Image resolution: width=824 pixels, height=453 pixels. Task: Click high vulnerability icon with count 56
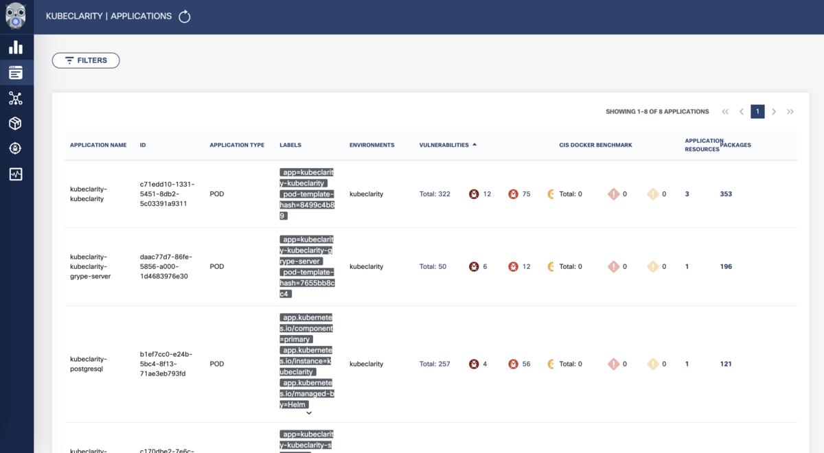pos(513,364)
